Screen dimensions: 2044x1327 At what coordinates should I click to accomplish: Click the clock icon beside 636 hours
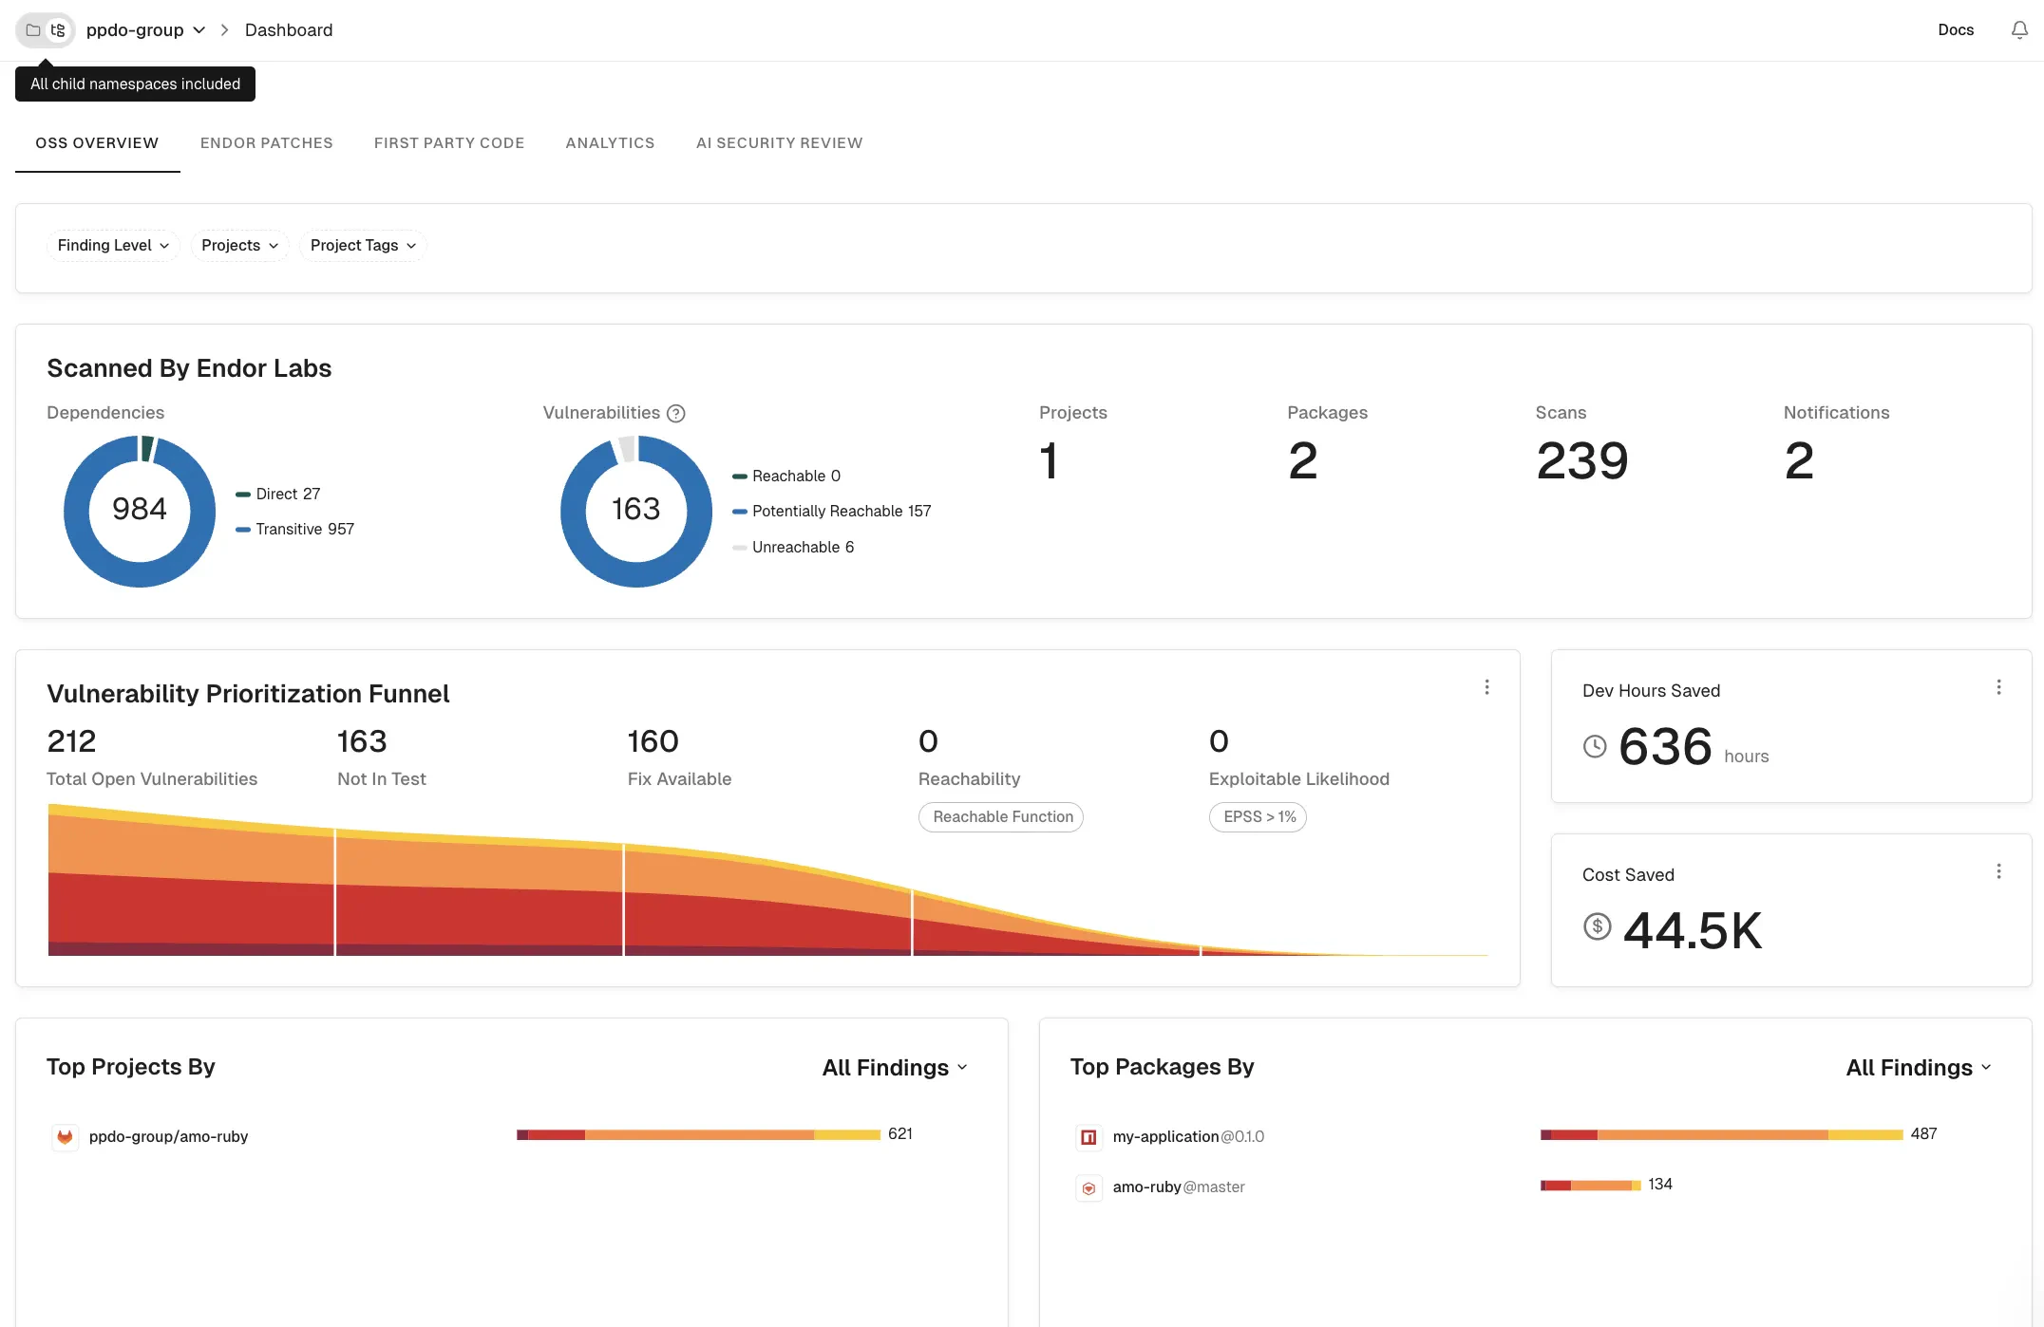[1595, 747]
